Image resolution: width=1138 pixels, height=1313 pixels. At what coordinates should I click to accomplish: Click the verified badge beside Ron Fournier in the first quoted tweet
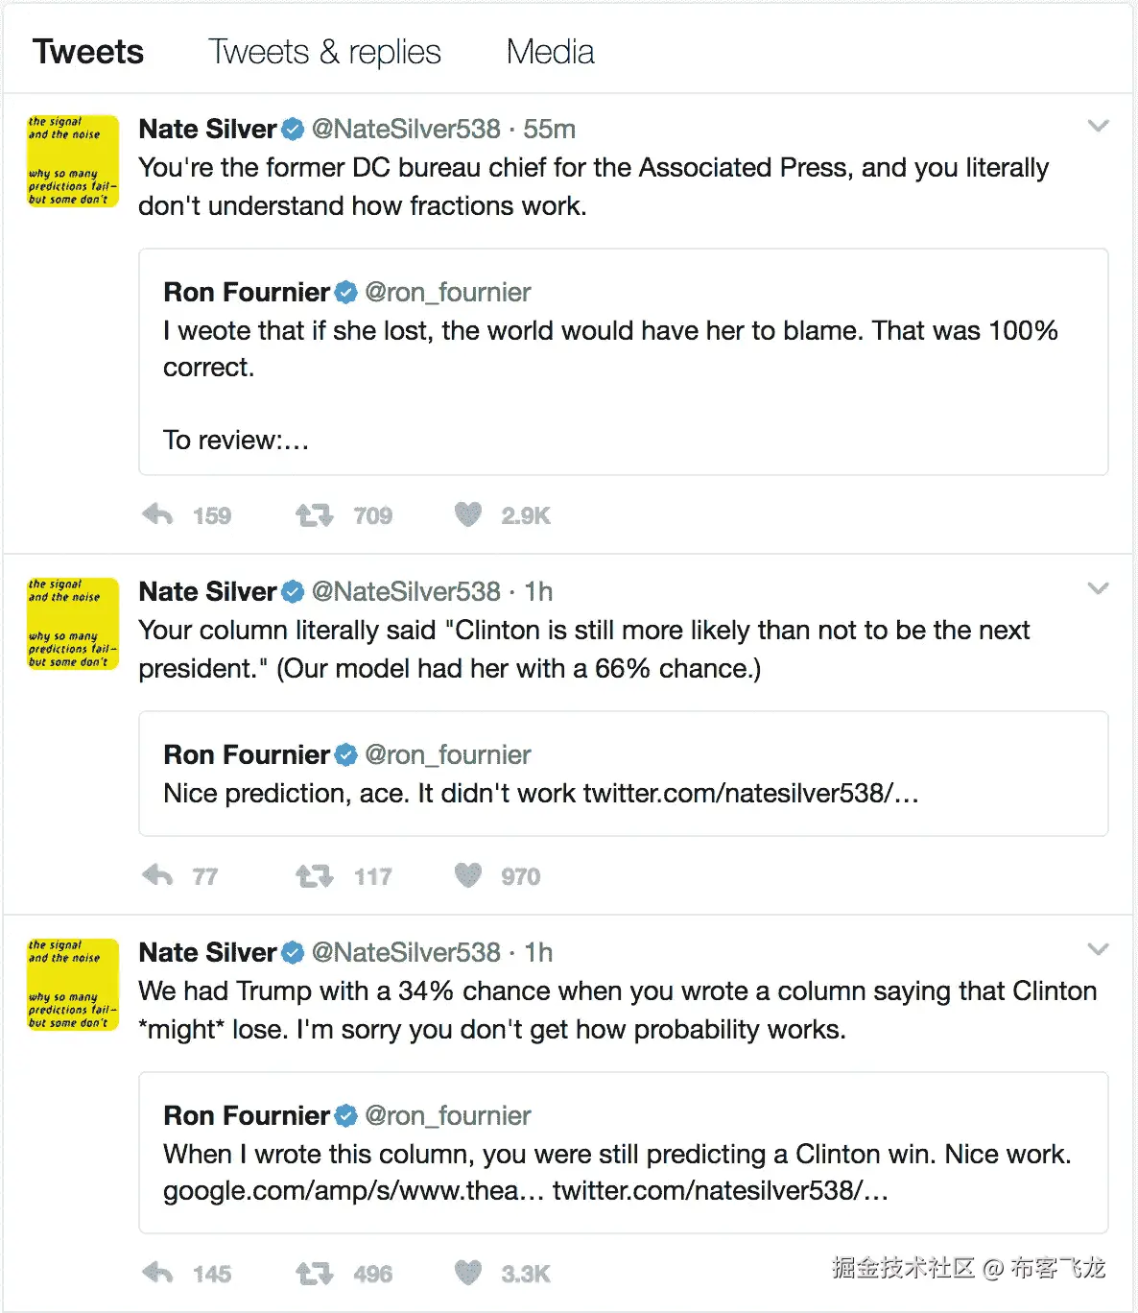click(346, 293)
